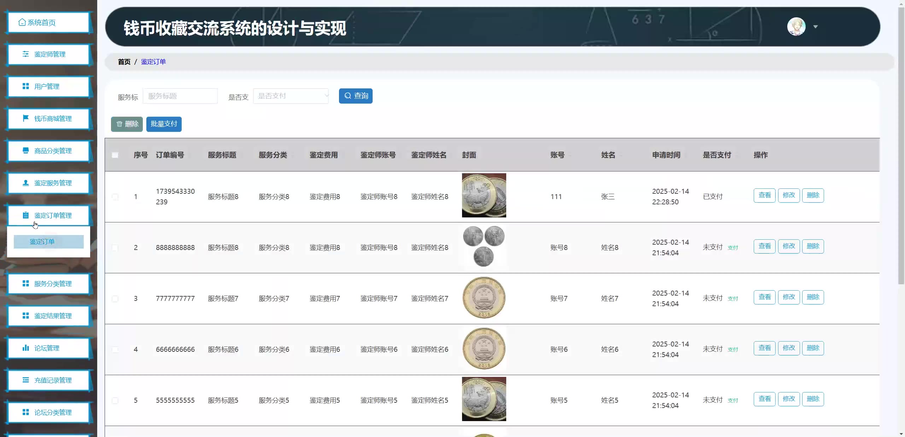Click the clipboard icon beside 鉴定订单管理
The height and width of the screenshot is (437, 905).
(x=26, y=215)
